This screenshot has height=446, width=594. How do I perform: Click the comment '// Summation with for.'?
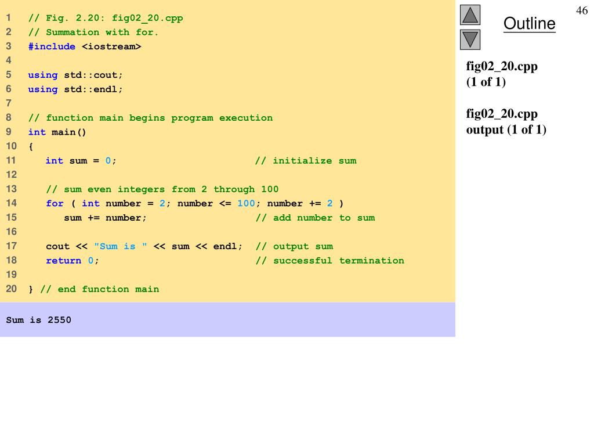coord(93,33)
